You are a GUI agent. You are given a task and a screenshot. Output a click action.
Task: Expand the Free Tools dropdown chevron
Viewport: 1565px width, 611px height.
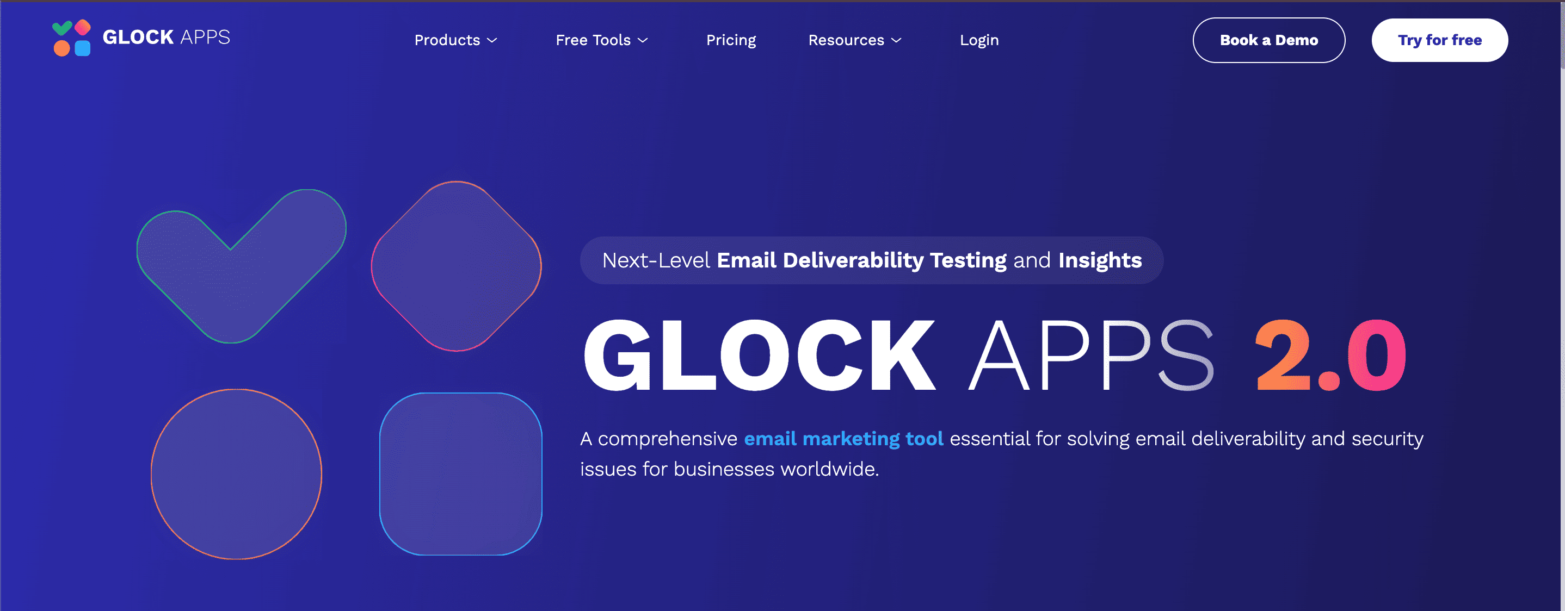click(643, 41)
